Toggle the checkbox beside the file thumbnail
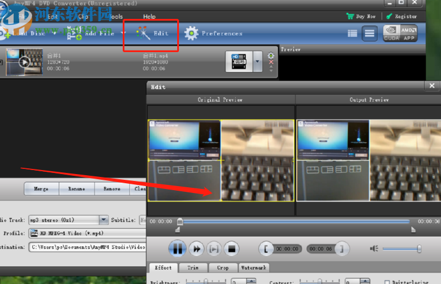This screenshot has height=284, width=441. [x=1, y=62]
